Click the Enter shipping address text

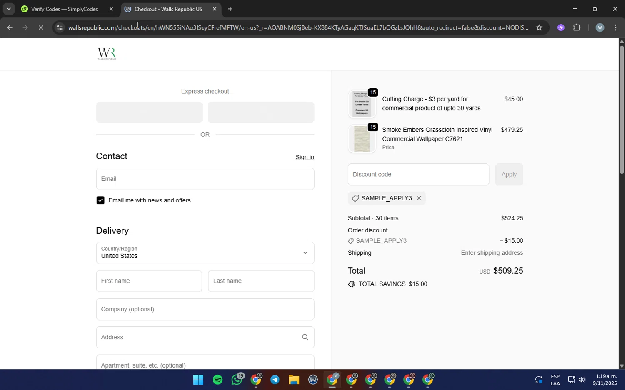pyautogui.click(x=492, y=253)
